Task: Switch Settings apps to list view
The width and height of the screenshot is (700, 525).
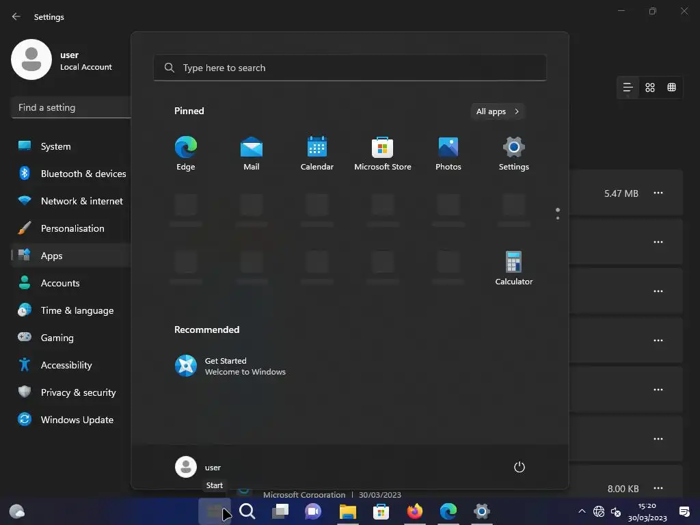Action: [628, 87]
